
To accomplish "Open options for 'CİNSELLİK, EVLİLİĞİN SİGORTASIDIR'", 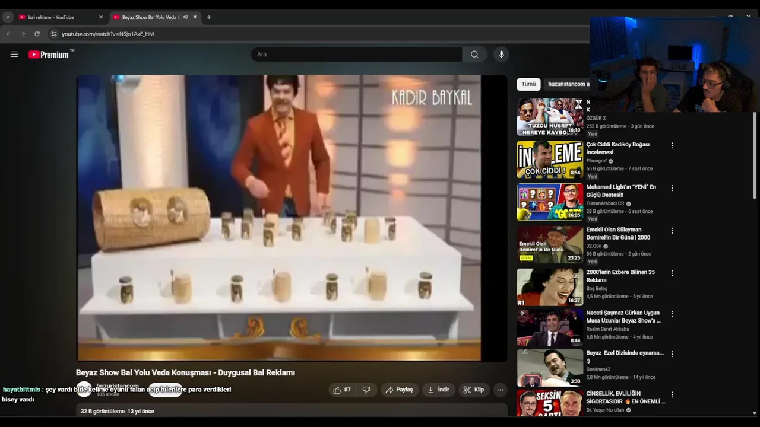I will tap(672, 394).
